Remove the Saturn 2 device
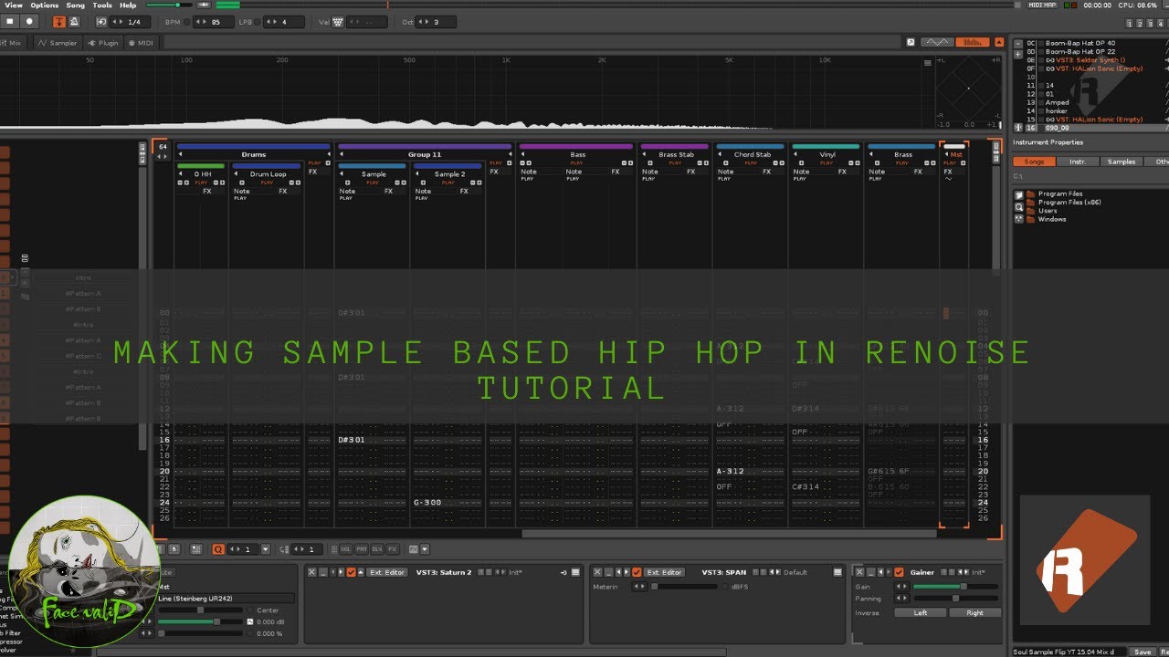 [x=311, y=572]
